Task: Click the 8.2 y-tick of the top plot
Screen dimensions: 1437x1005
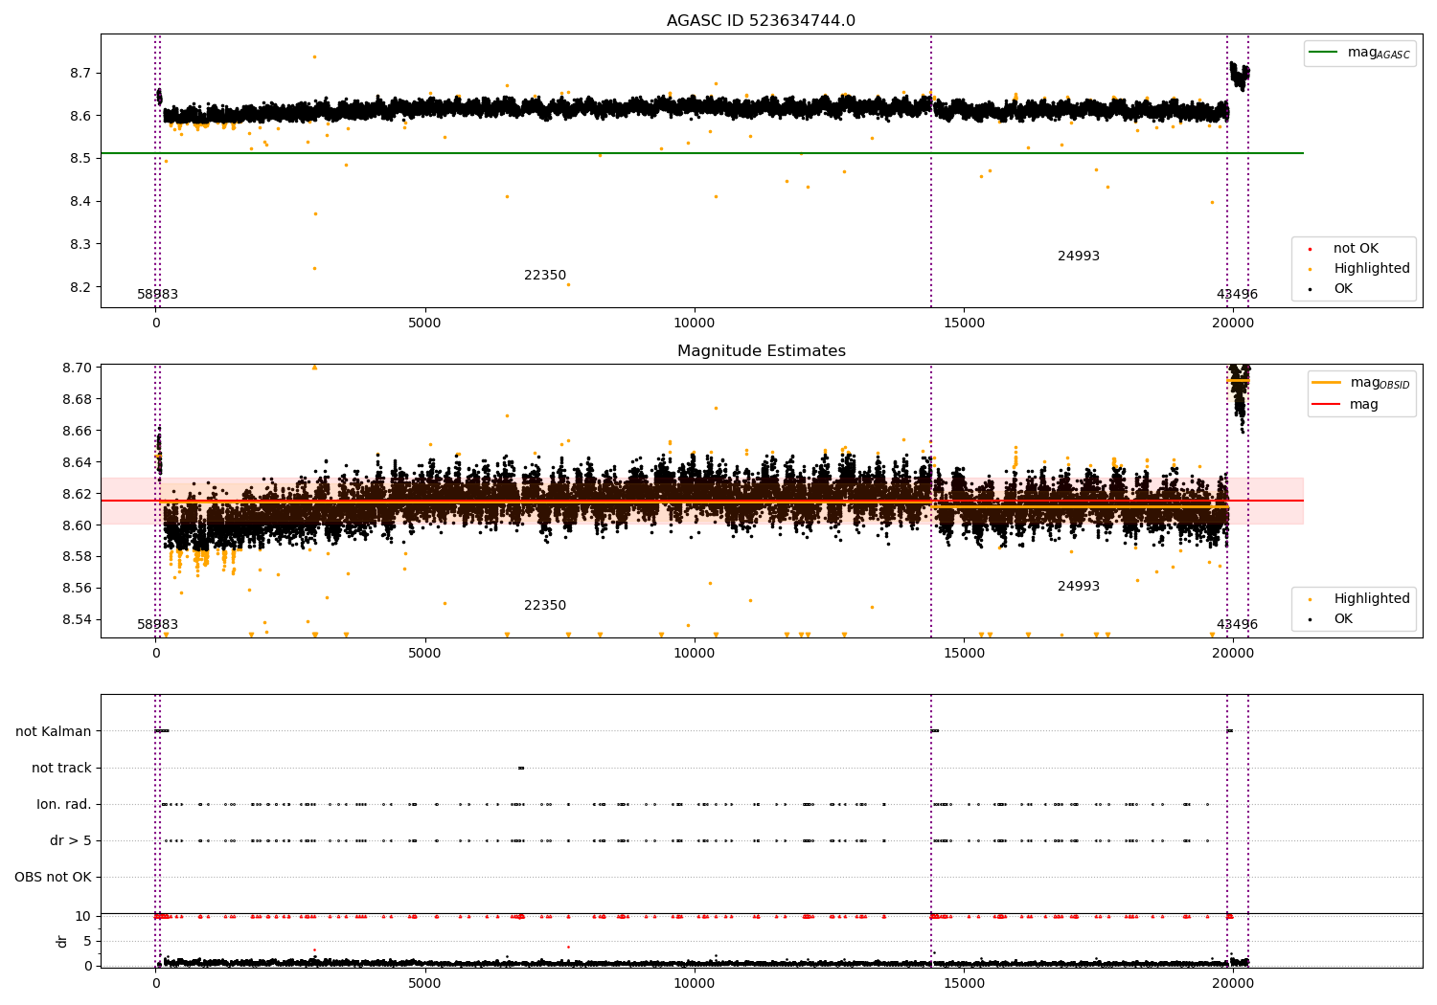Action: (80, 287)
